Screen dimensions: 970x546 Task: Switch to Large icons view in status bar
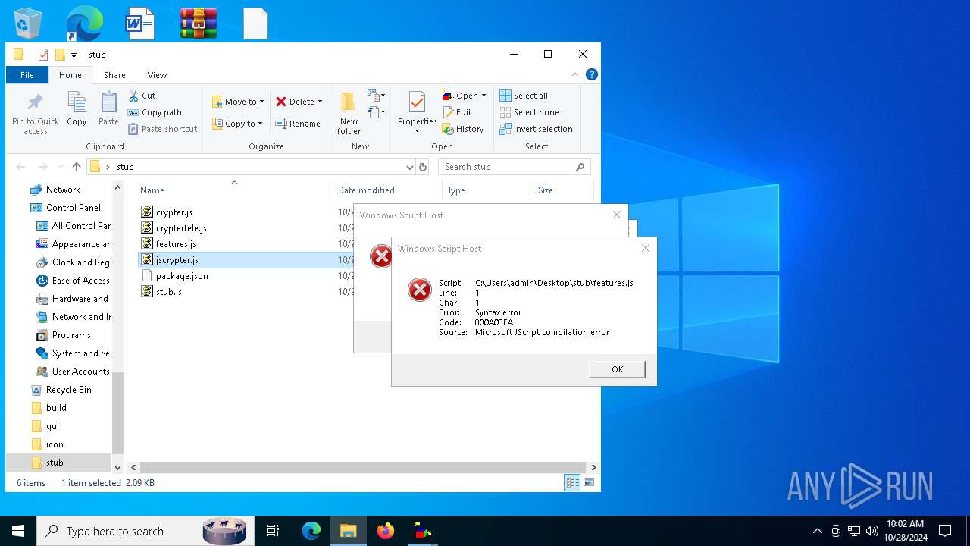(589, 482)
